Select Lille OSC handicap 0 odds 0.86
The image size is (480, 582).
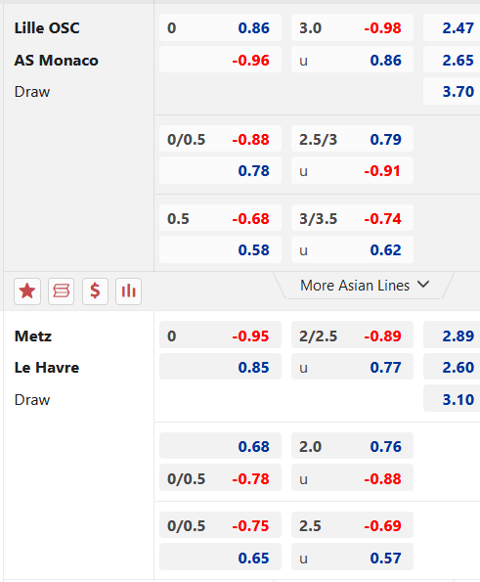tap(220, 27)
